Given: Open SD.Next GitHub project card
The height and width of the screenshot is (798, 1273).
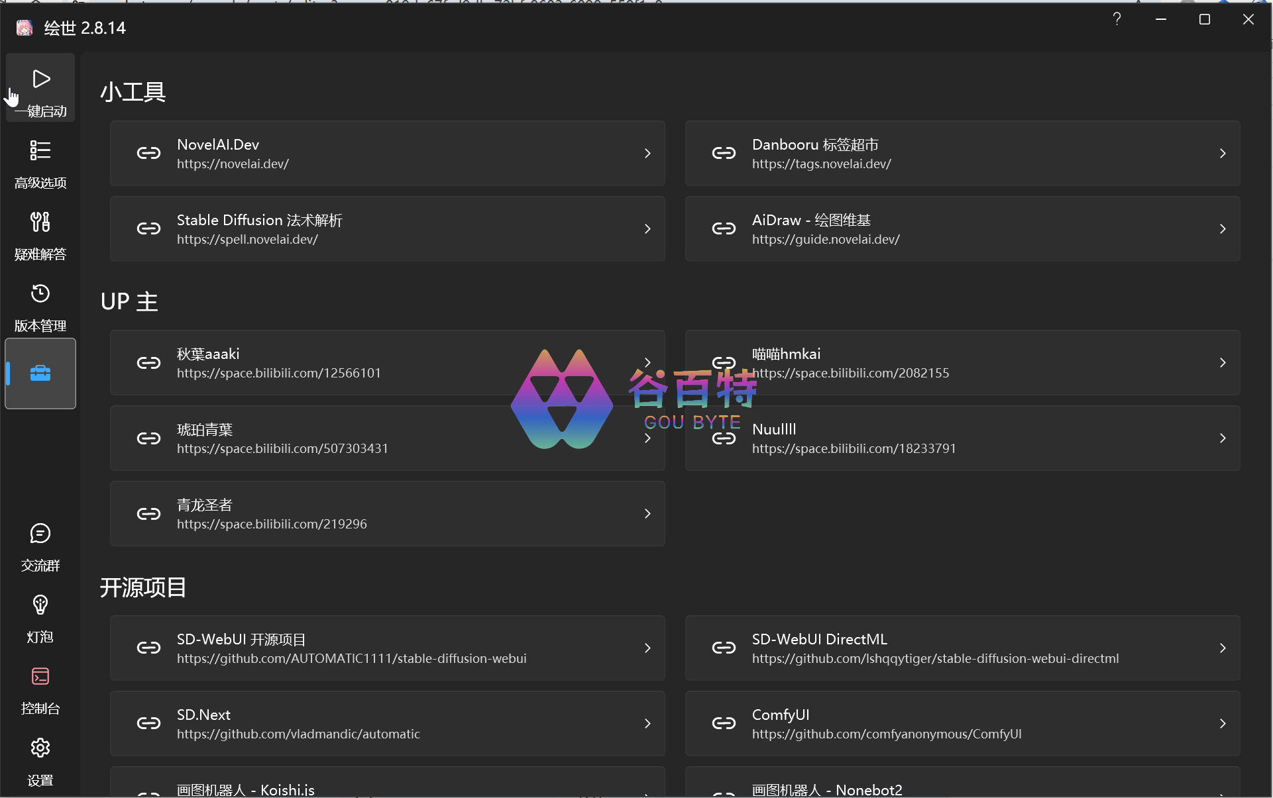Looking at the screenshot, I should [x=387, y=724].
